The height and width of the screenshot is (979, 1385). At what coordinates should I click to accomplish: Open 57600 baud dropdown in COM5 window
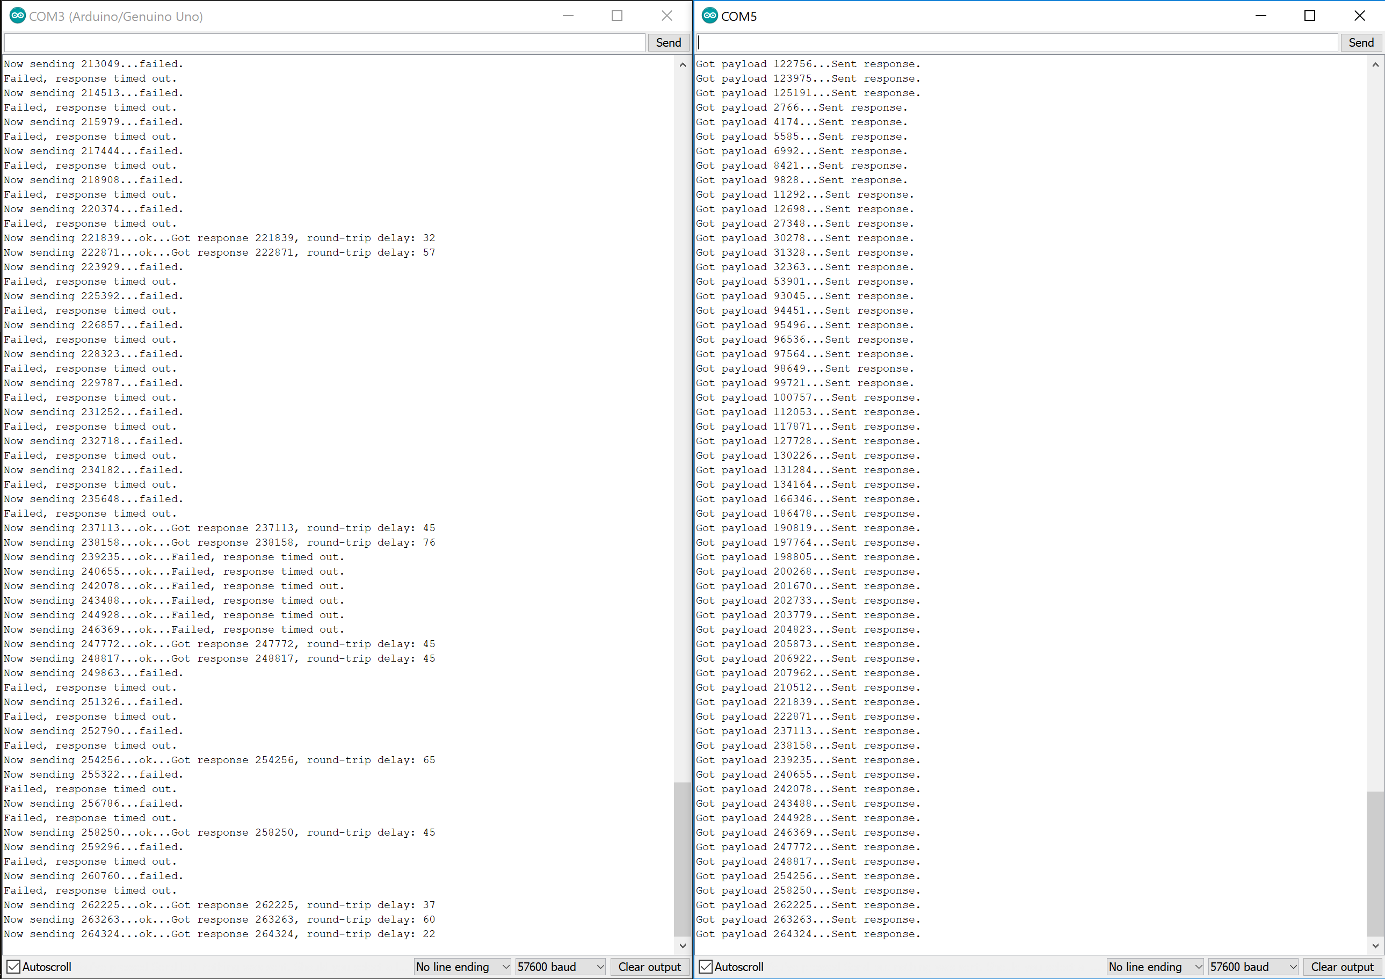click(1252, 966)
